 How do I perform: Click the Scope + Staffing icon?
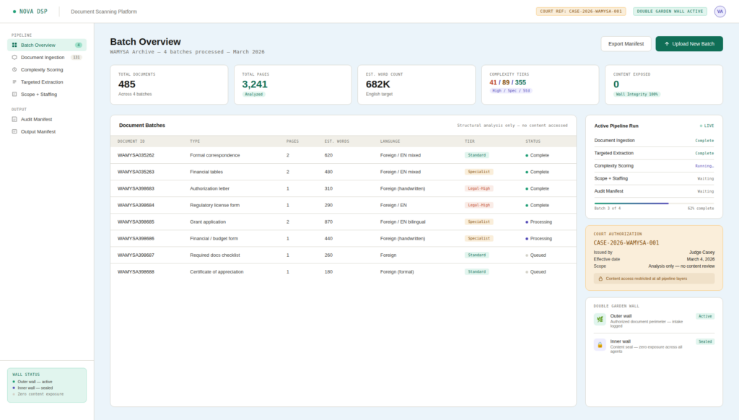[x=14, y=94]
